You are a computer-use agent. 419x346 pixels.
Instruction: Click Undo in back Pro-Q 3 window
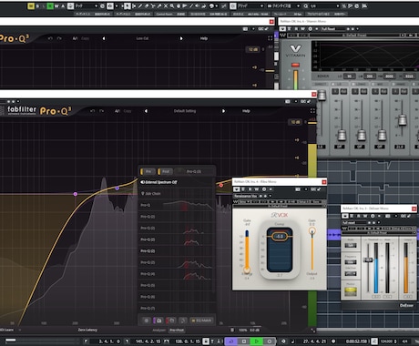[50, 38]
